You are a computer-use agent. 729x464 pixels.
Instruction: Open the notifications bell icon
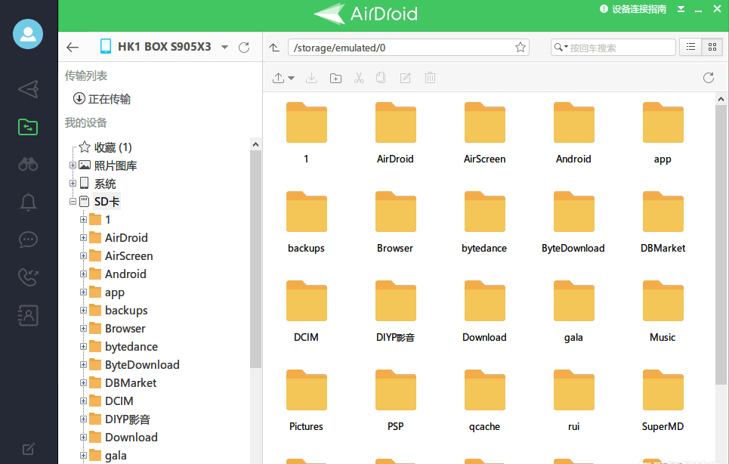tap(27, 203)
